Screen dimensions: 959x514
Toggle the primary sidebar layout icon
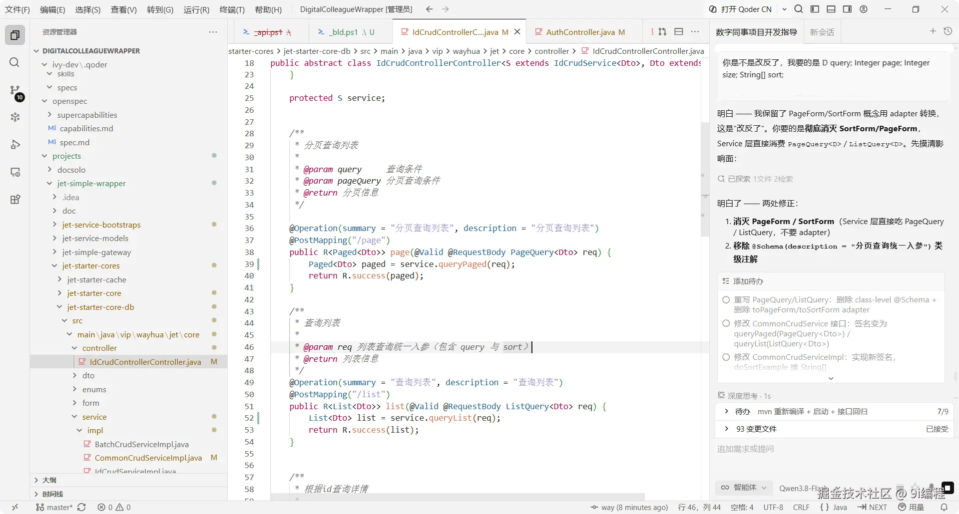(815, 9)
